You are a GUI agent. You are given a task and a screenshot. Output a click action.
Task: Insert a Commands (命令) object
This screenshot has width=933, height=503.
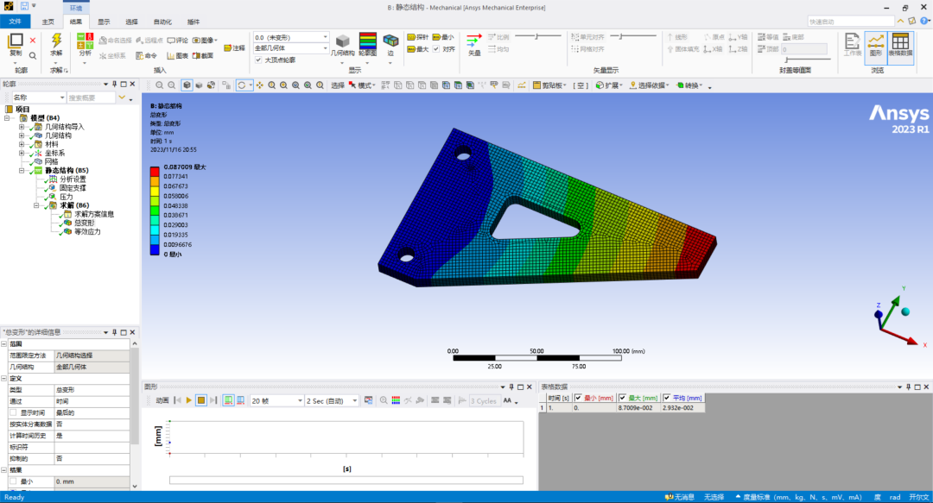click(x=146, y=56)
